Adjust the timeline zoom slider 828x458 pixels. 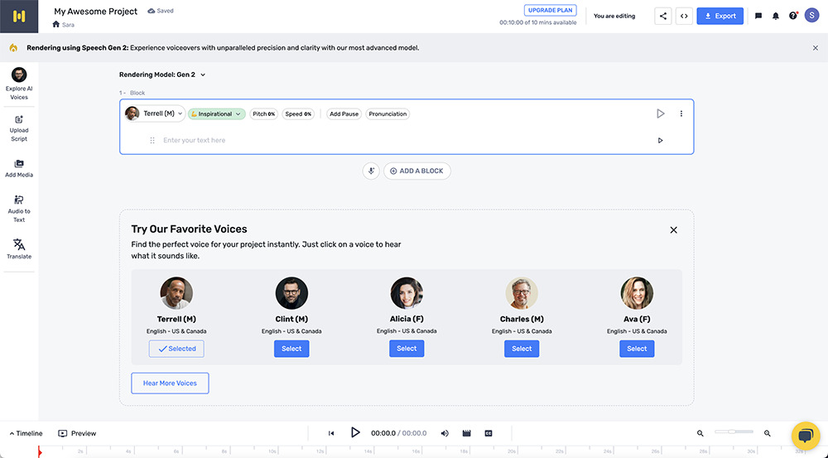coord(734,431)
